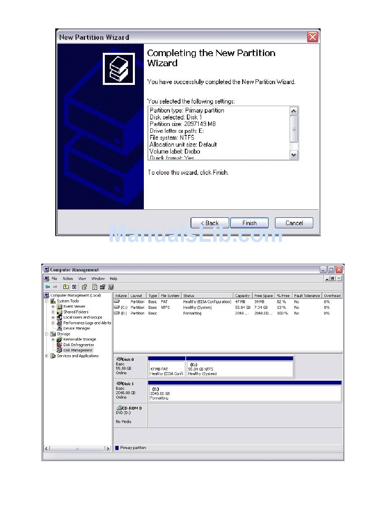
Task: Toggle the Show/Hide Console Tree icon
Action: [x=74, y=287]
